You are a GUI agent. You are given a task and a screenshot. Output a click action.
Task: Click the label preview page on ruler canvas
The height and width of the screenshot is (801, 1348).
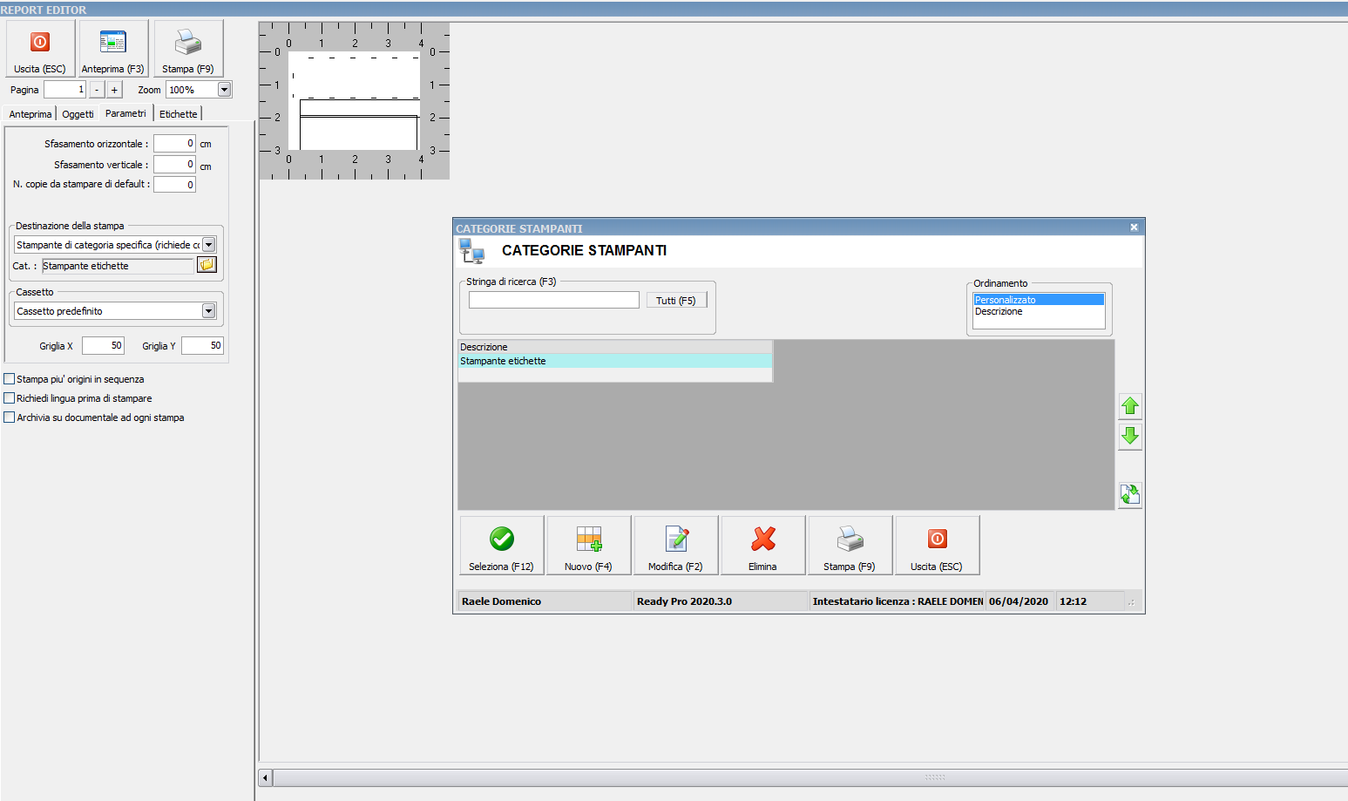(354, 101)
